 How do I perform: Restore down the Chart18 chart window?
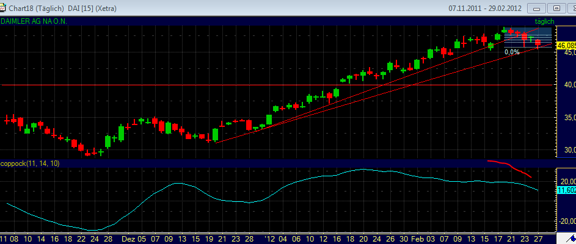tap(556, 8)
